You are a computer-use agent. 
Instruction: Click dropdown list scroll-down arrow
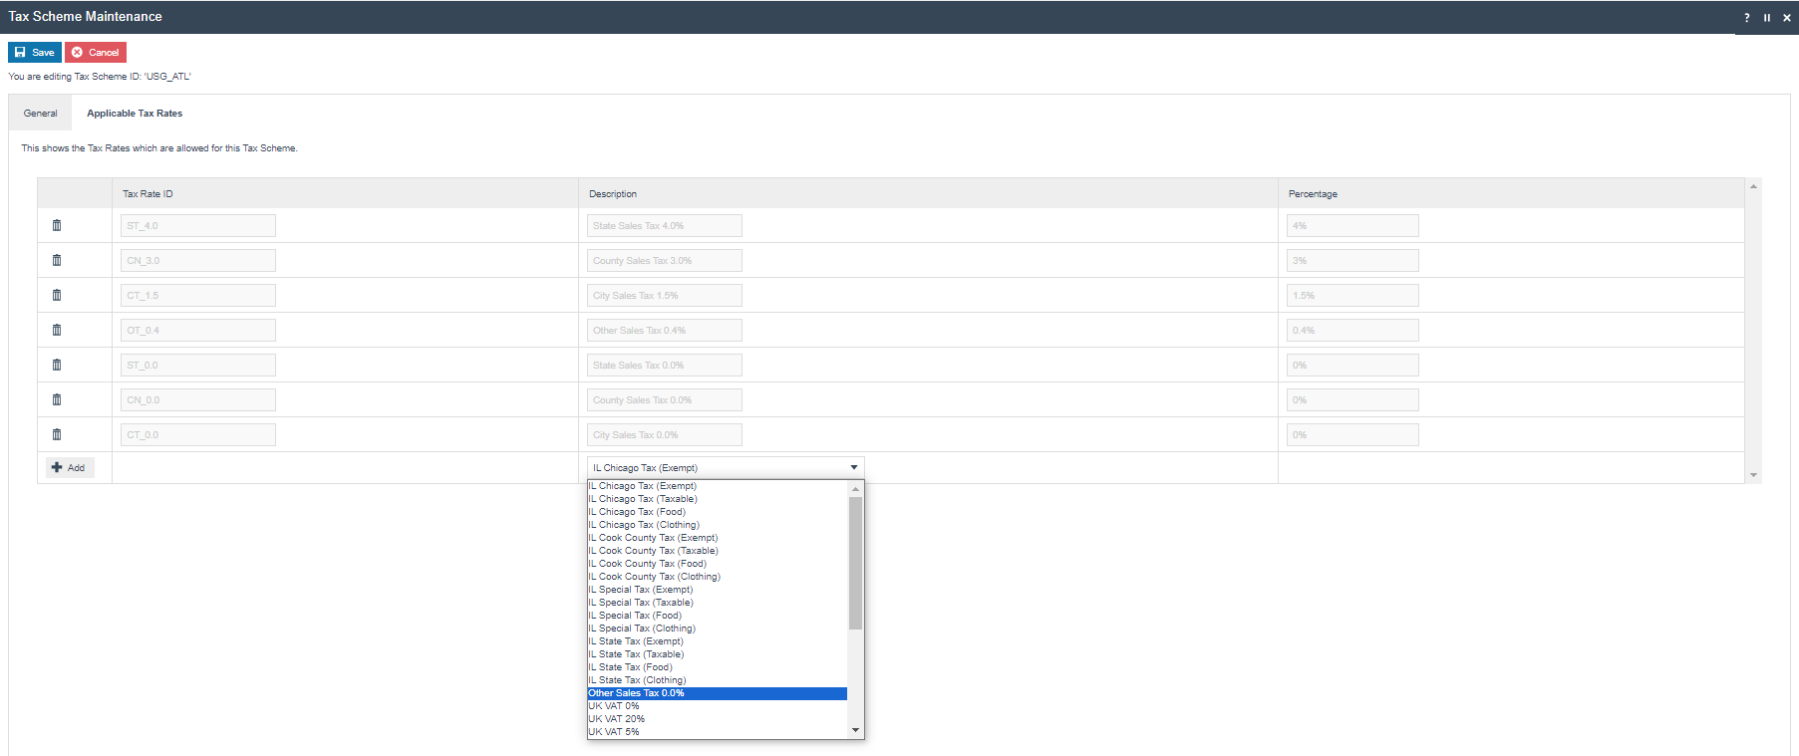click(855, 731)
